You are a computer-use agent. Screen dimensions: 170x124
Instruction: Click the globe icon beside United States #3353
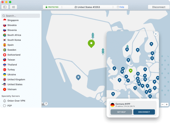[x=76, y=7]
